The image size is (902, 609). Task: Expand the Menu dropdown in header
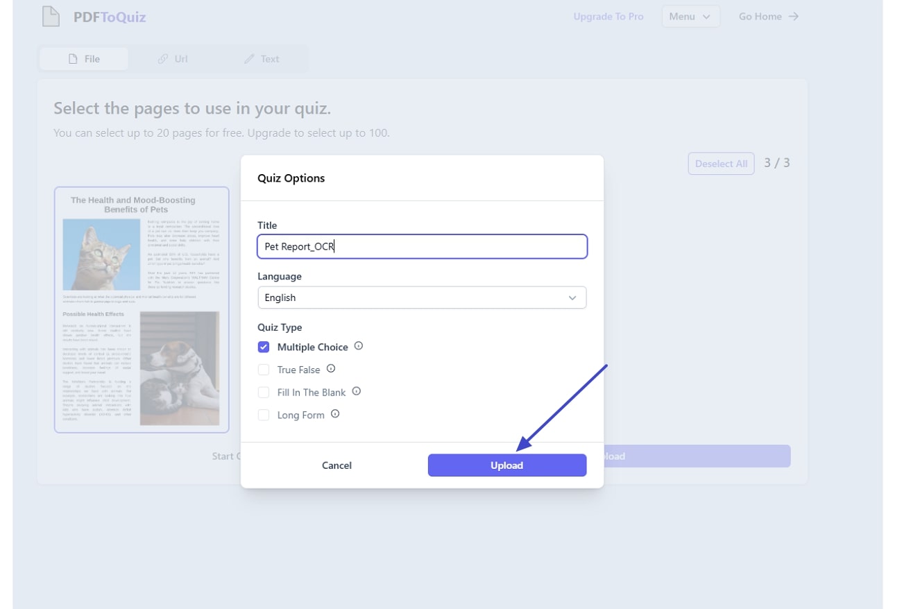(x=690, y=17)
